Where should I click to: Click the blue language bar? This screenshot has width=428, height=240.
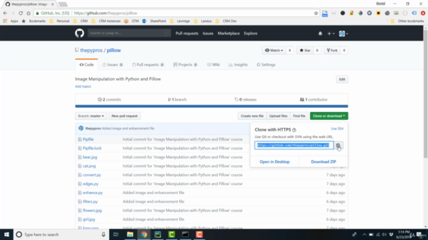click(211, 106)
